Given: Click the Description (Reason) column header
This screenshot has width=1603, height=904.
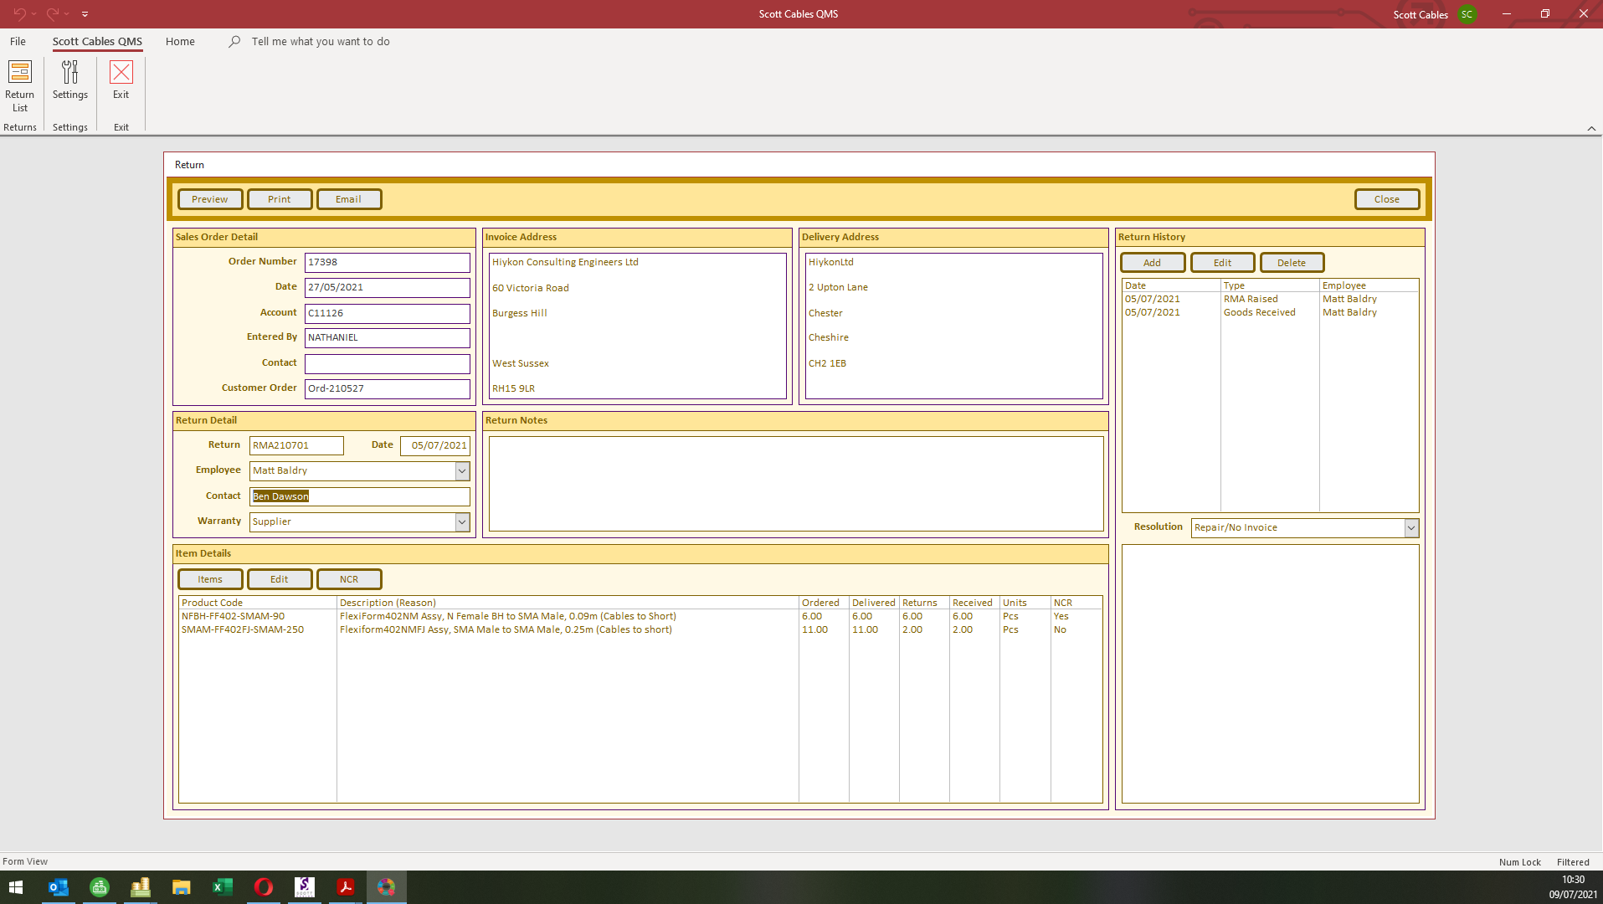Looking at the screenshot, I should (568, 603).
